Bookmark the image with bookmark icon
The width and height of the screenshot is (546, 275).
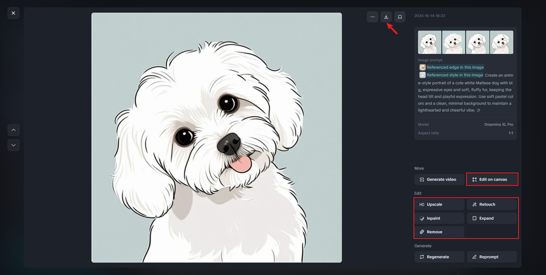coord(400,17)
